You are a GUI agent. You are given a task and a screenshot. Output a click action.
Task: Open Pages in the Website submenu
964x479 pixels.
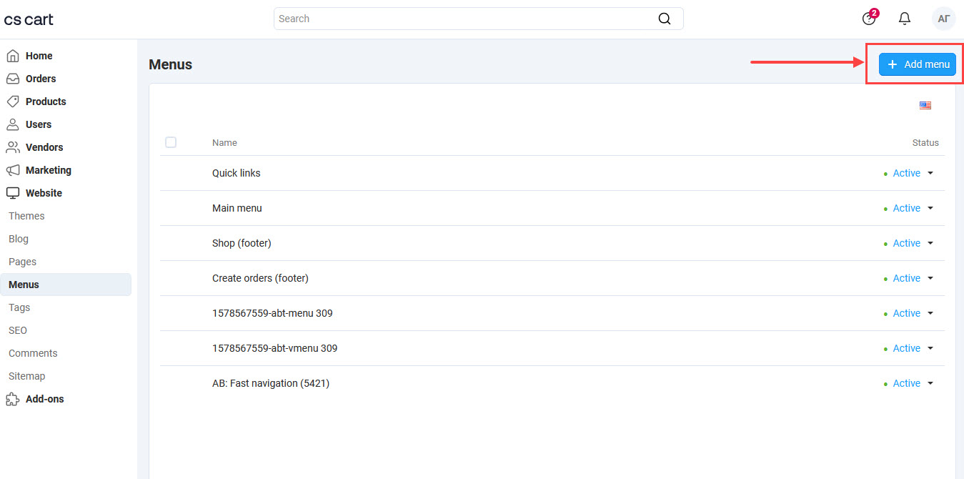point(22,262)
